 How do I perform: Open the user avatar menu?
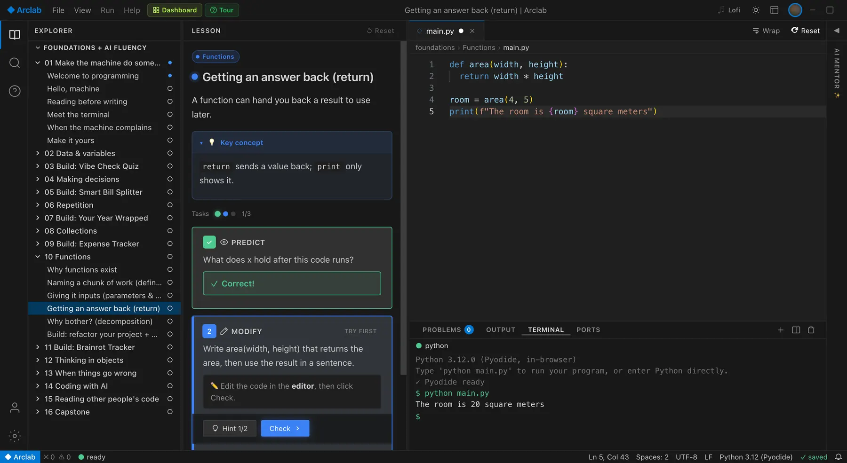pos(795,10)
